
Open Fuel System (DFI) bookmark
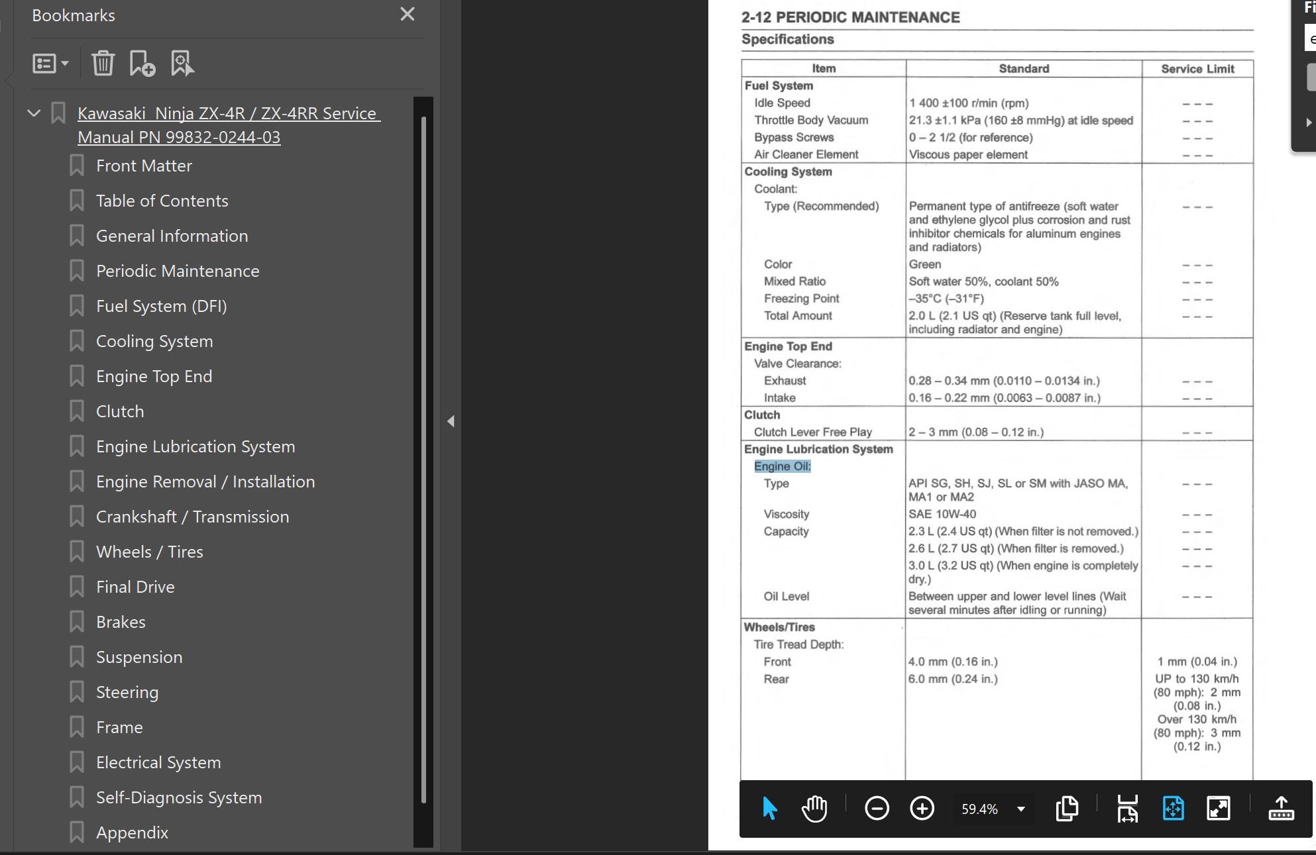point(161,306)
